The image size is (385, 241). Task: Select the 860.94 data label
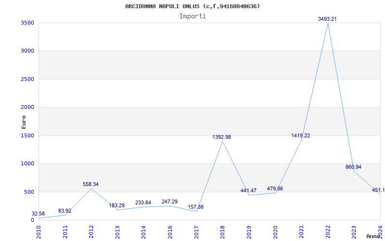[353, 167]
